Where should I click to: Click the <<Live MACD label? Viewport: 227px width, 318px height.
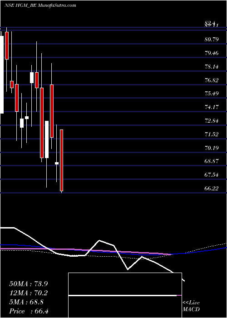(x=191, y=306)
